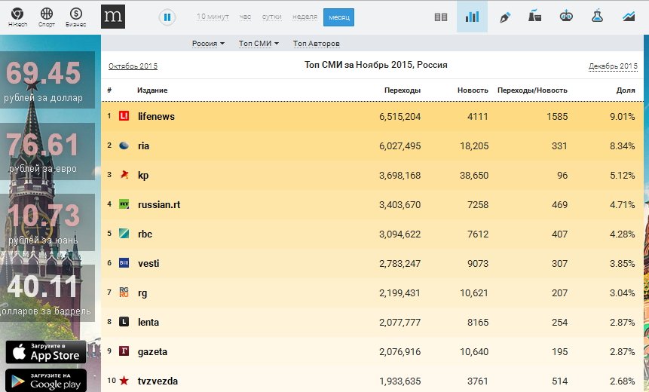Open the App Store download badge

point(45,352)
